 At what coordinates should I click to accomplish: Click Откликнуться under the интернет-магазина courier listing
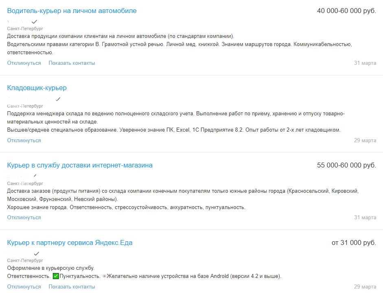pos(24,218)
